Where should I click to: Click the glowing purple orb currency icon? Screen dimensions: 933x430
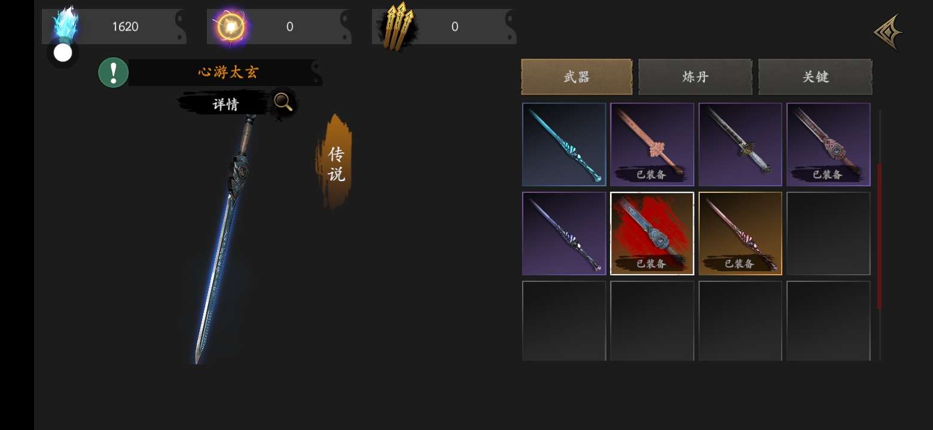(229, 26)
